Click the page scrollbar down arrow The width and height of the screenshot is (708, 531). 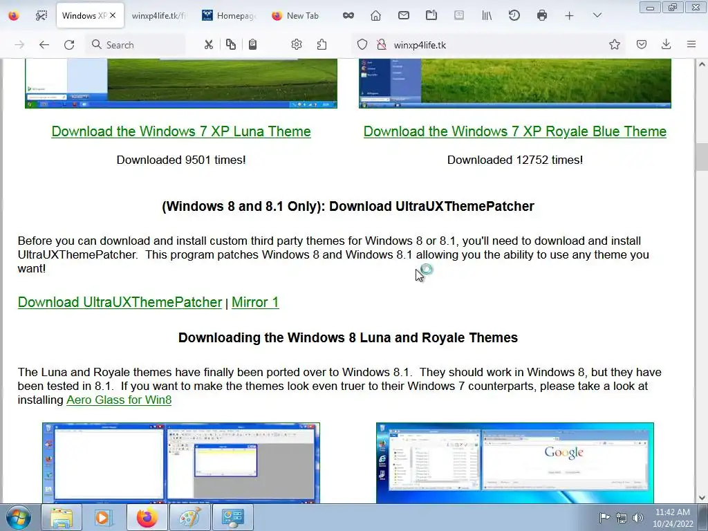[702, 498]
